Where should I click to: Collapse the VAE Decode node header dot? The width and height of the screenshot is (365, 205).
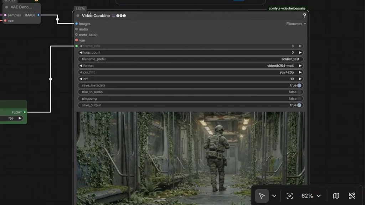pyautogui.click(x=6, y=7)
